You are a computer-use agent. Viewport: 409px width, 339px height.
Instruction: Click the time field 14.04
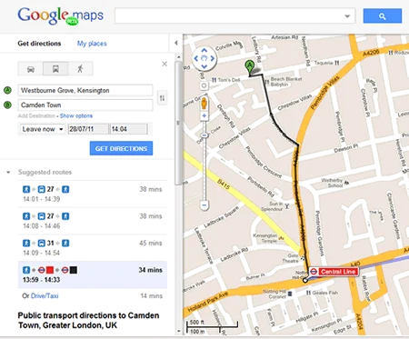129,129
